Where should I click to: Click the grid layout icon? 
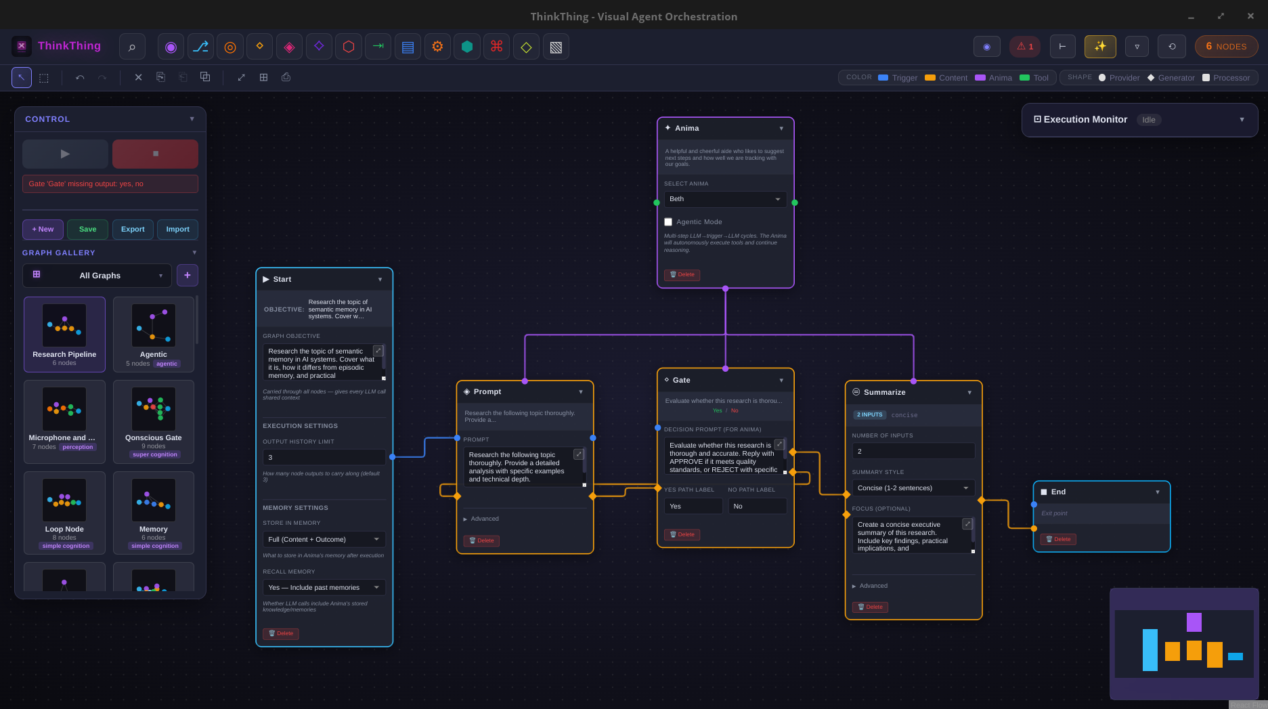pyautogui.click(x=263, y=77)
